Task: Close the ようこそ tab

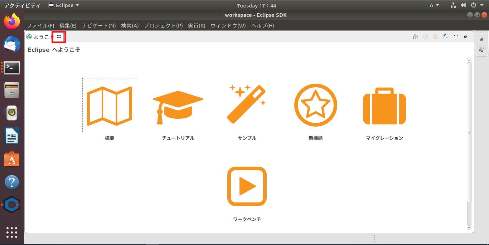Action: click(x=59, y=36)
